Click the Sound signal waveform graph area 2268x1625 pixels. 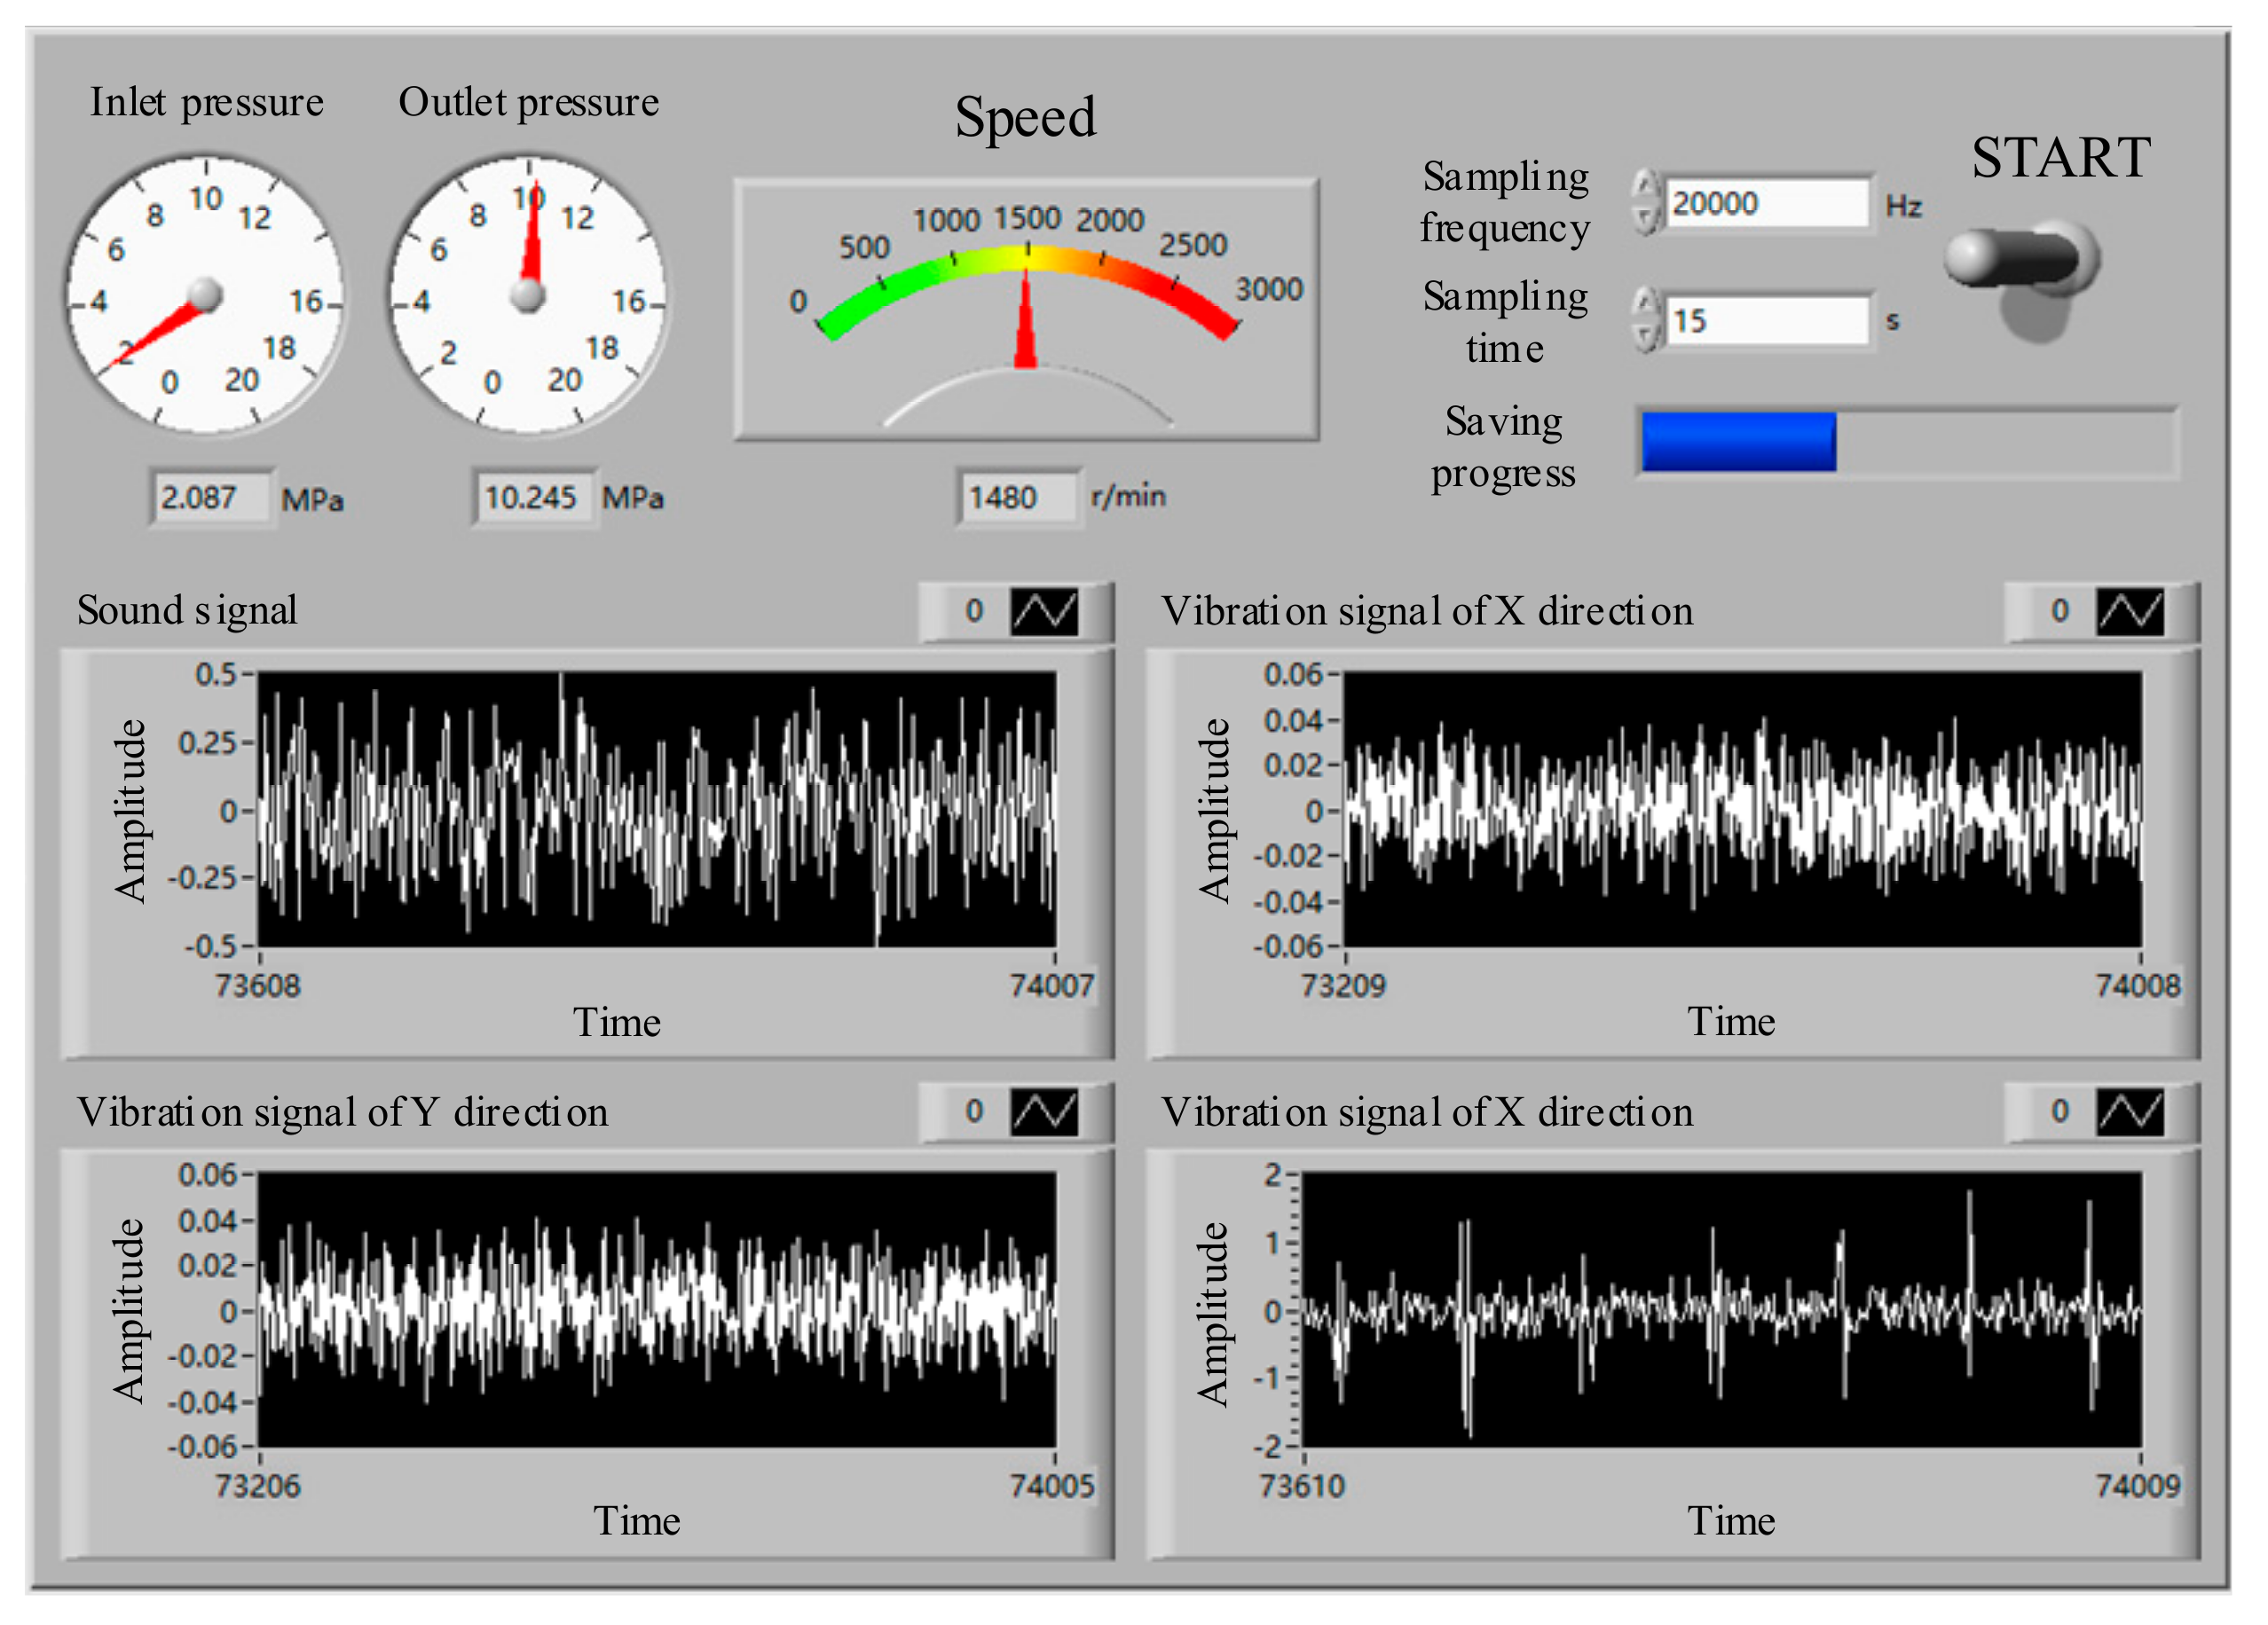pos(656,810)
